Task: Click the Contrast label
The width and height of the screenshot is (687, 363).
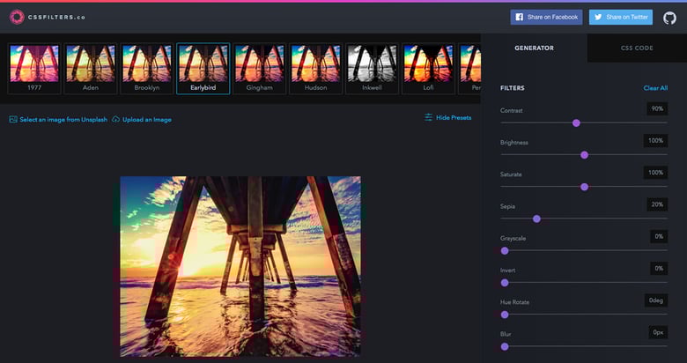Action: click(x=512, y=111)
